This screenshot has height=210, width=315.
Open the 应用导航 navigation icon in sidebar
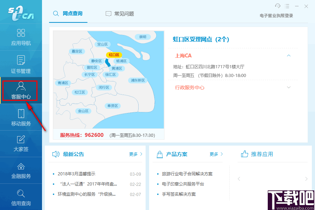click(21, 37)
